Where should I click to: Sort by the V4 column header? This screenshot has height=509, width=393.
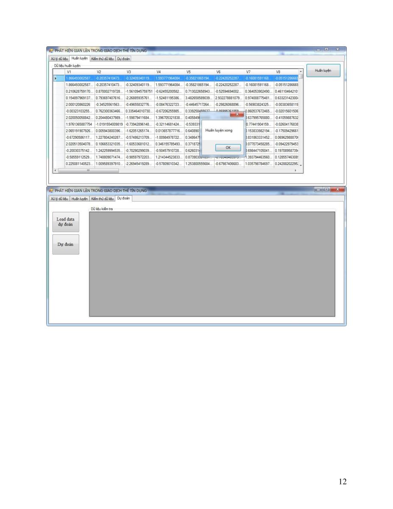(x=169, y=72)
